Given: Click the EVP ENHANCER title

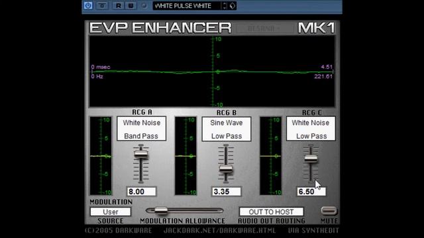Looking at the screenshot, I should tap(160, 28).
